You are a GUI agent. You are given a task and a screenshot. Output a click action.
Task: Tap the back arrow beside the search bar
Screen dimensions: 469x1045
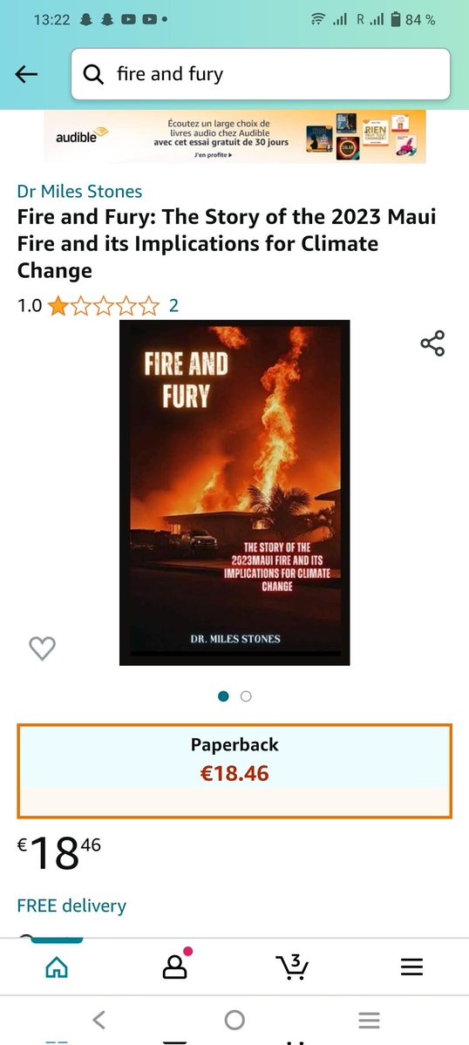coord(27,75)
